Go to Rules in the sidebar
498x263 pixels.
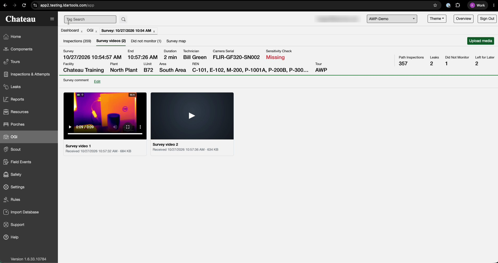click(x=29, y=199)
